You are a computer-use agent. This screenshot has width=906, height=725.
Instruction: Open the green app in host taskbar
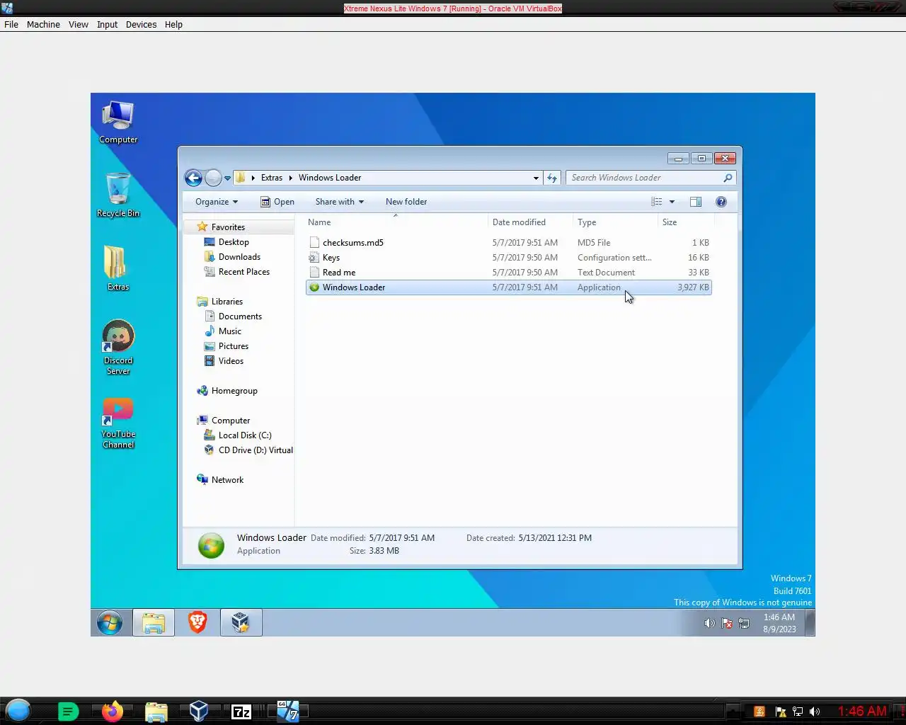68,712
